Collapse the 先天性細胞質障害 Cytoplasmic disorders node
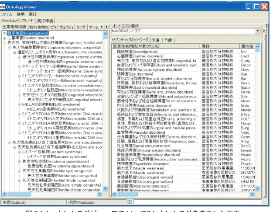270x212 pixels. pyautogui.click(x=10, y=48)
